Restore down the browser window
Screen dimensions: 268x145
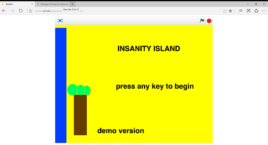tap(256, 4)
